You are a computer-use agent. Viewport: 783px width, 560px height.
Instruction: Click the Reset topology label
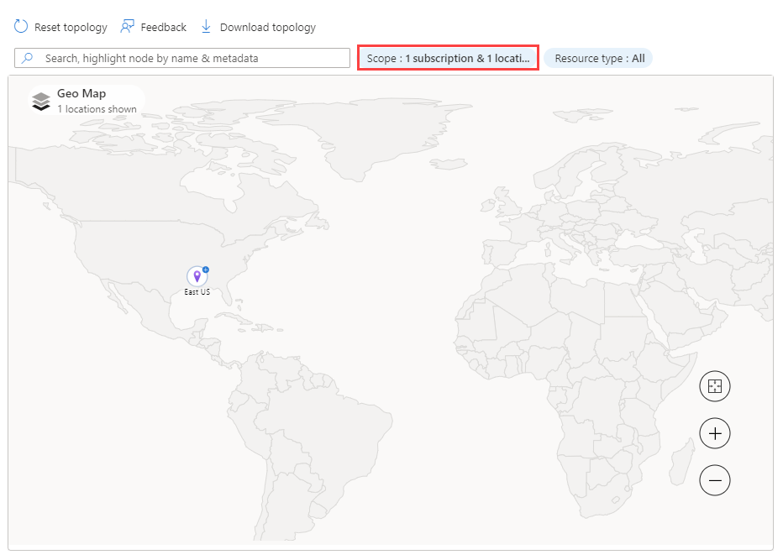click(71, 28)
